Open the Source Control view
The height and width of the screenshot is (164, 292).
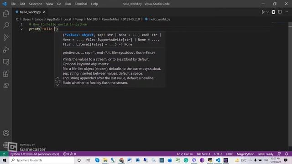tap(6, 37)
